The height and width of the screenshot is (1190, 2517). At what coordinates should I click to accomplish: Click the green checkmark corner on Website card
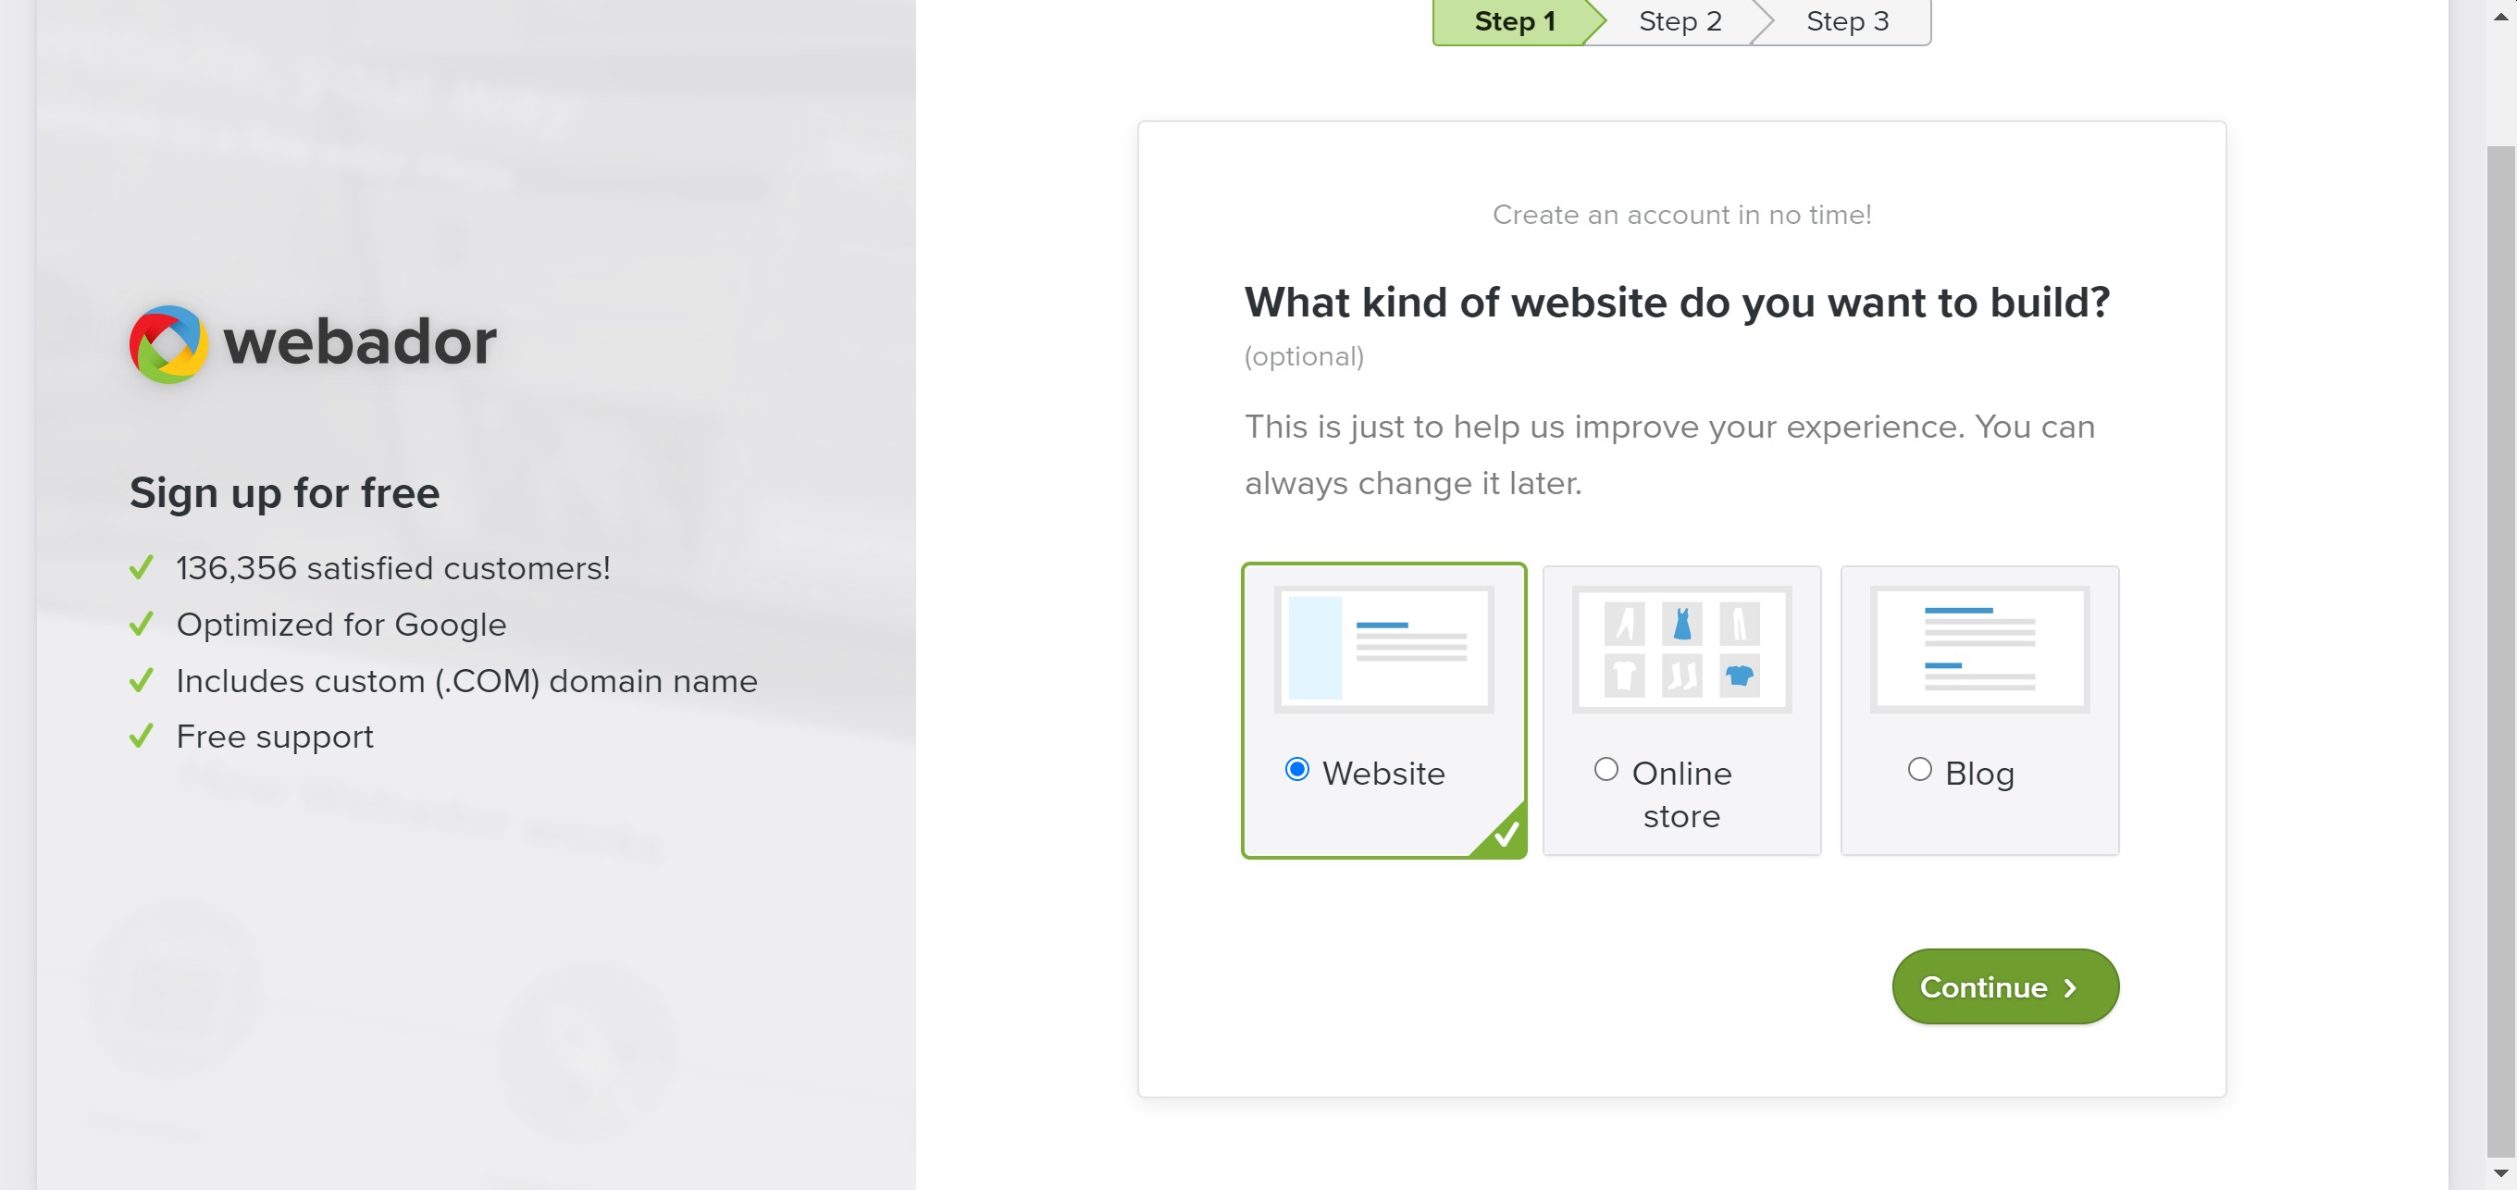pos(1506,835)
